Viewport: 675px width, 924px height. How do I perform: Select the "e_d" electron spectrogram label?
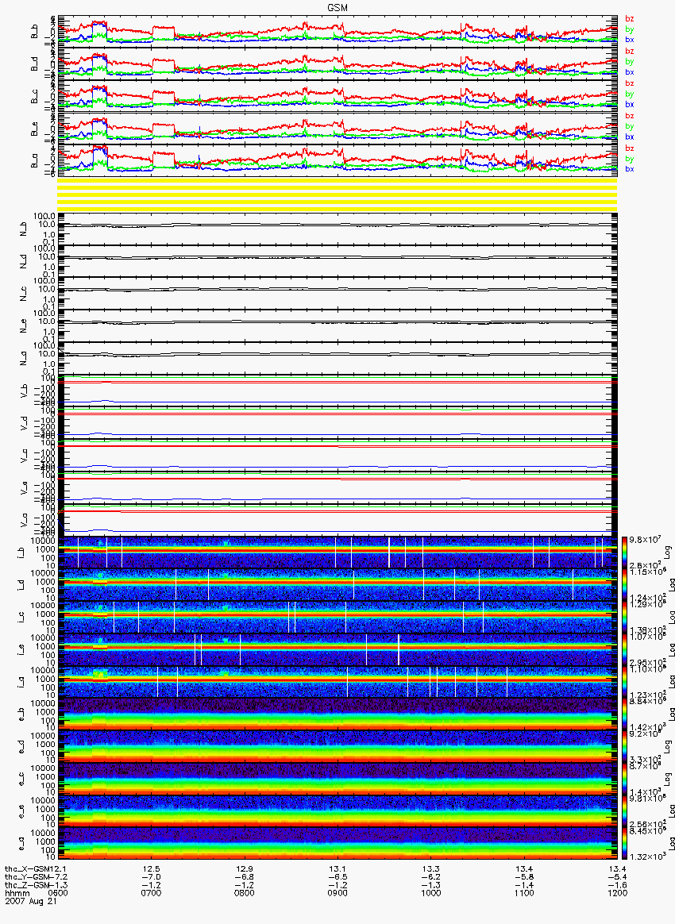coord(21,748)
